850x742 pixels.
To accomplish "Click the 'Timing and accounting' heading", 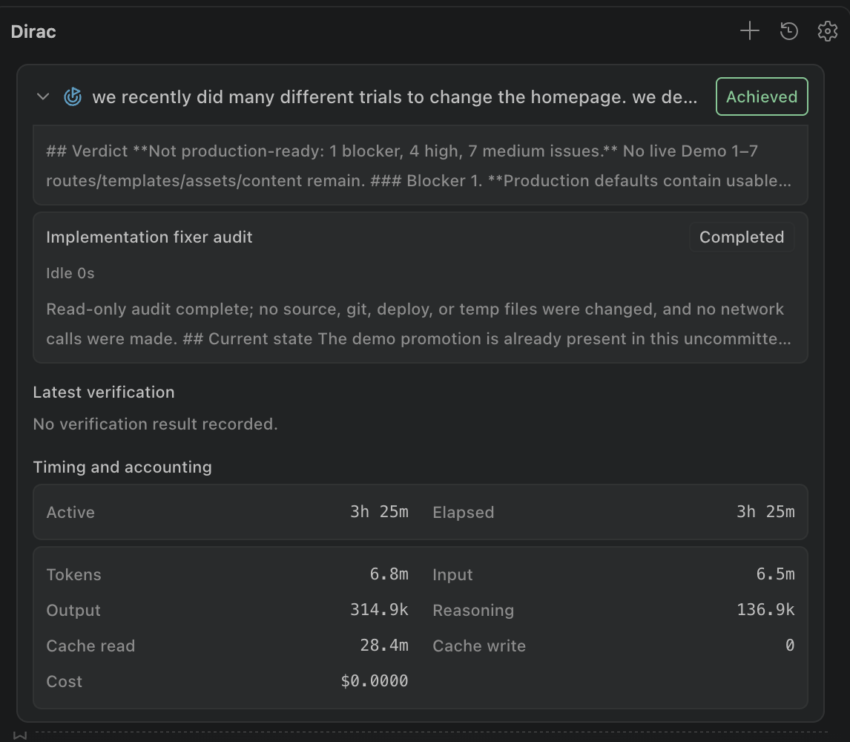I will point(122,467).
